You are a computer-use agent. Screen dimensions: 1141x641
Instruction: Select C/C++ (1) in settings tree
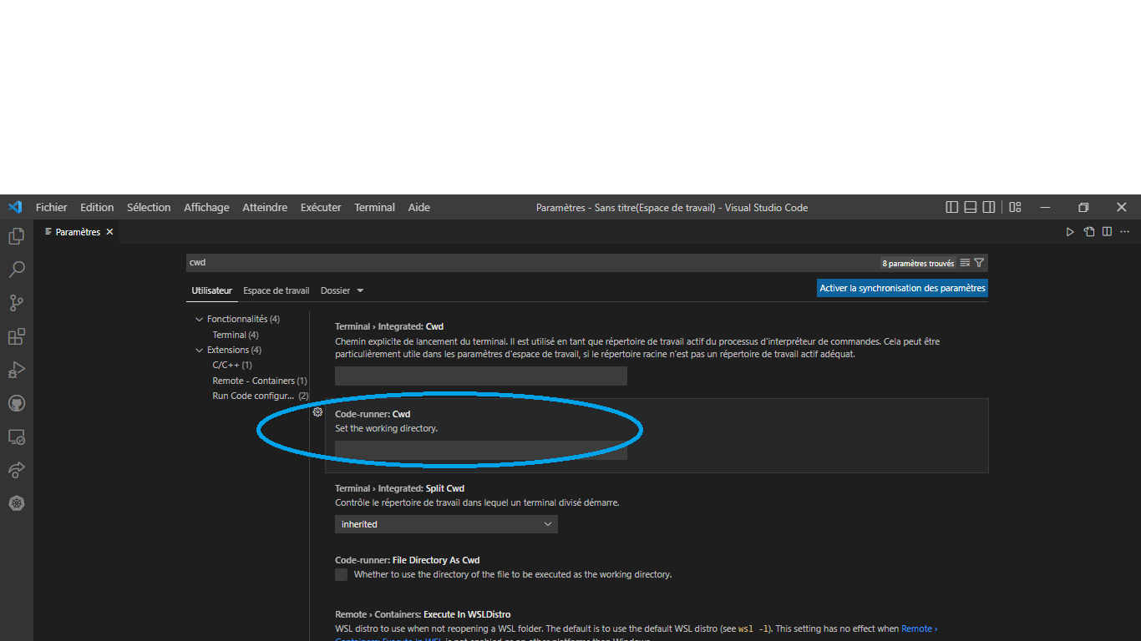231,365
